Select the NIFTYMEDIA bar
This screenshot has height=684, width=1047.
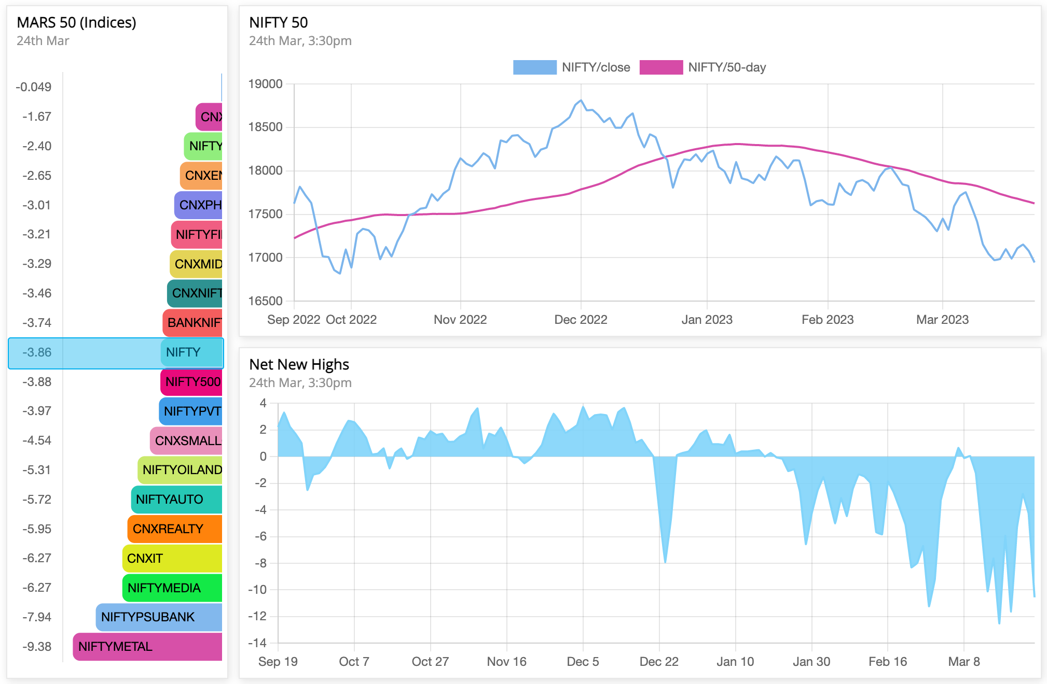click(172, 588)
